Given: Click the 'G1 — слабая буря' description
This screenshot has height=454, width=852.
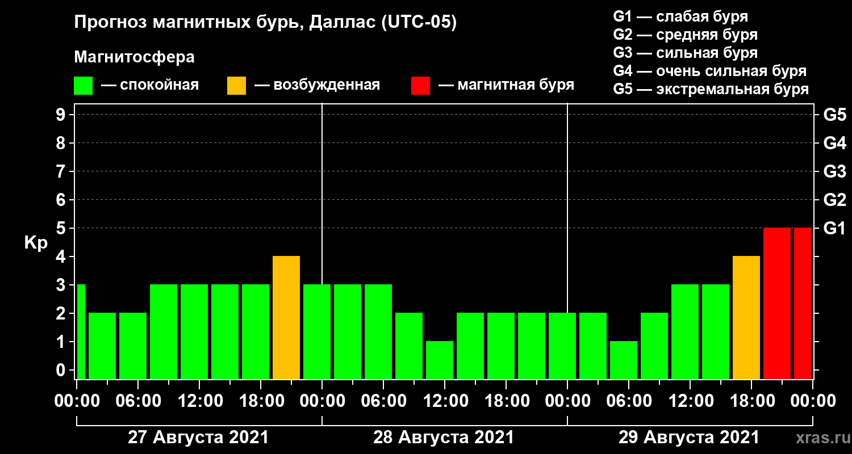Looking at the screenshot, I should click(680, 16).
